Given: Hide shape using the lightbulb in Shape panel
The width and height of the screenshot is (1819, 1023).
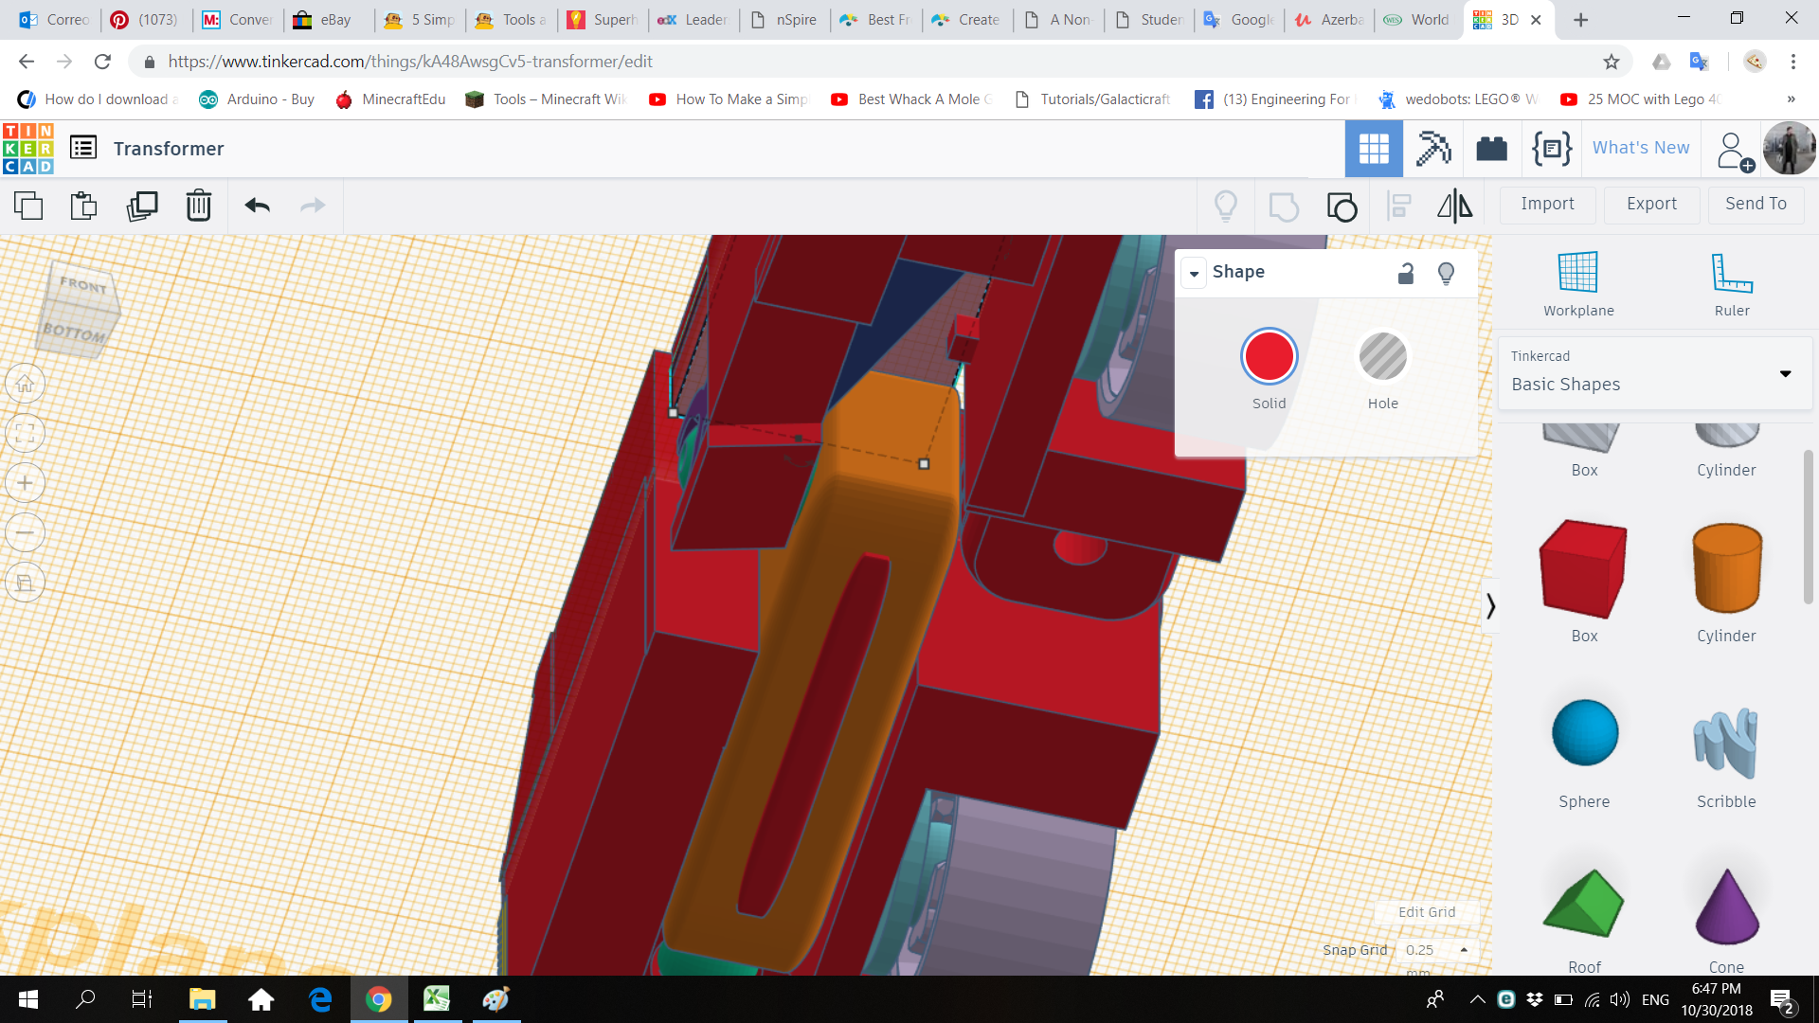Looking at the screenshot, I should (1446, 274).
